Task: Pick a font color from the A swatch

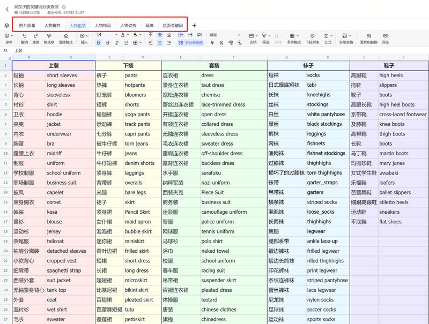Action: (x=123, y=34)
